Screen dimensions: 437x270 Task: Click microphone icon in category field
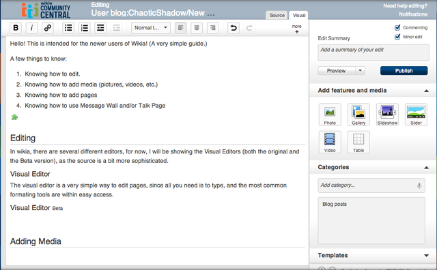(419, 185)
